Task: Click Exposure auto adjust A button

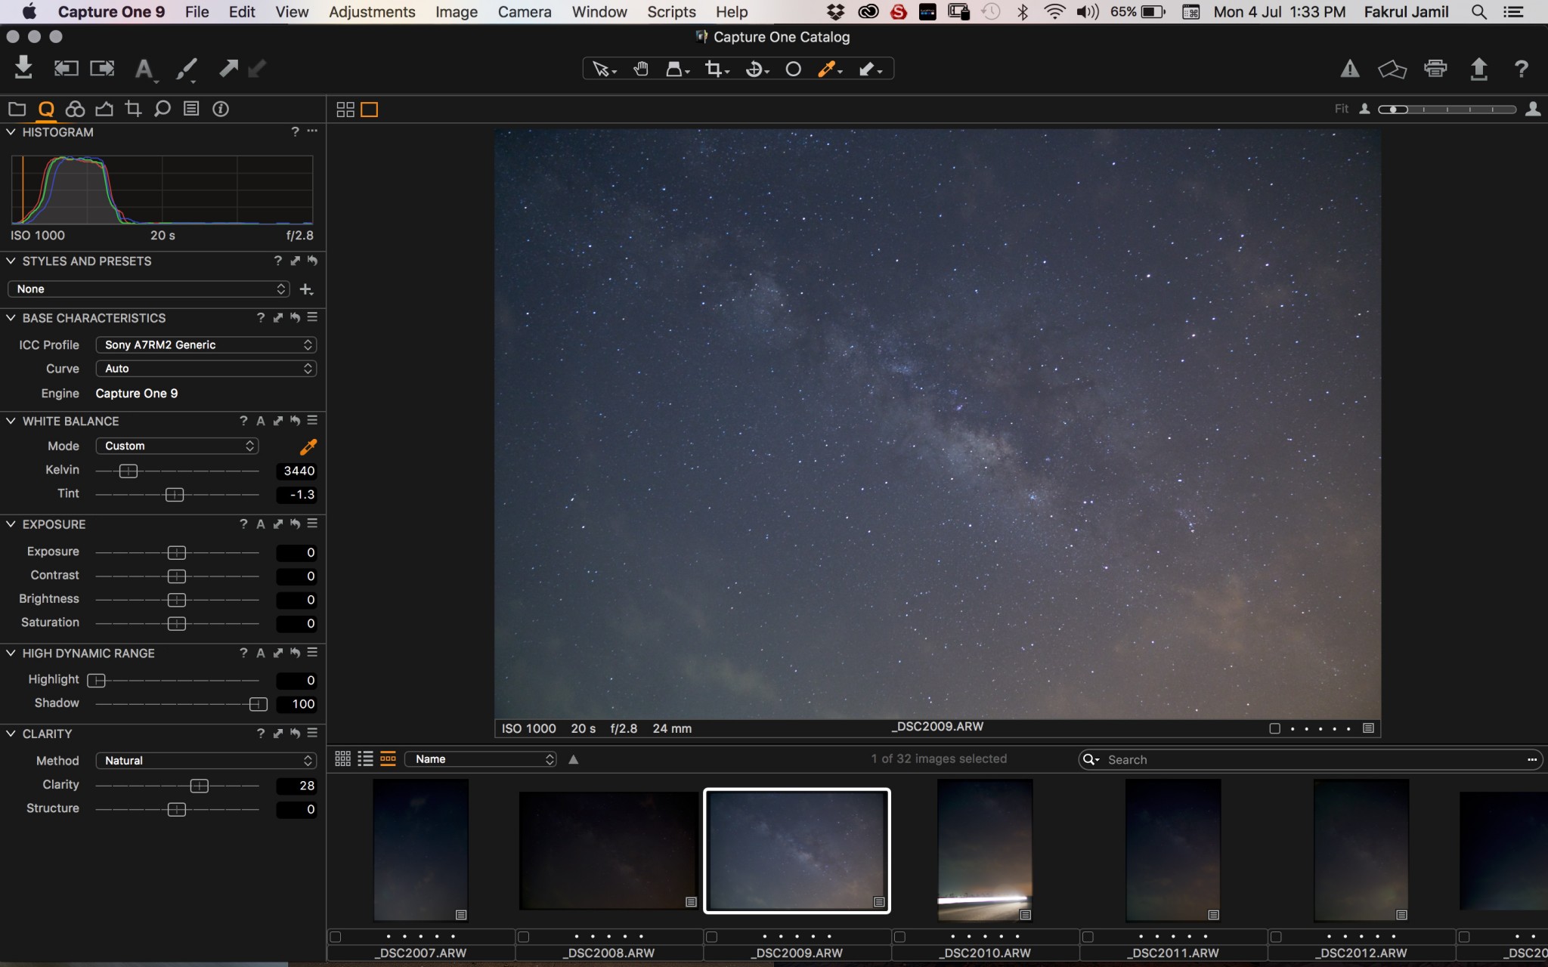Action: pos(260,524)
